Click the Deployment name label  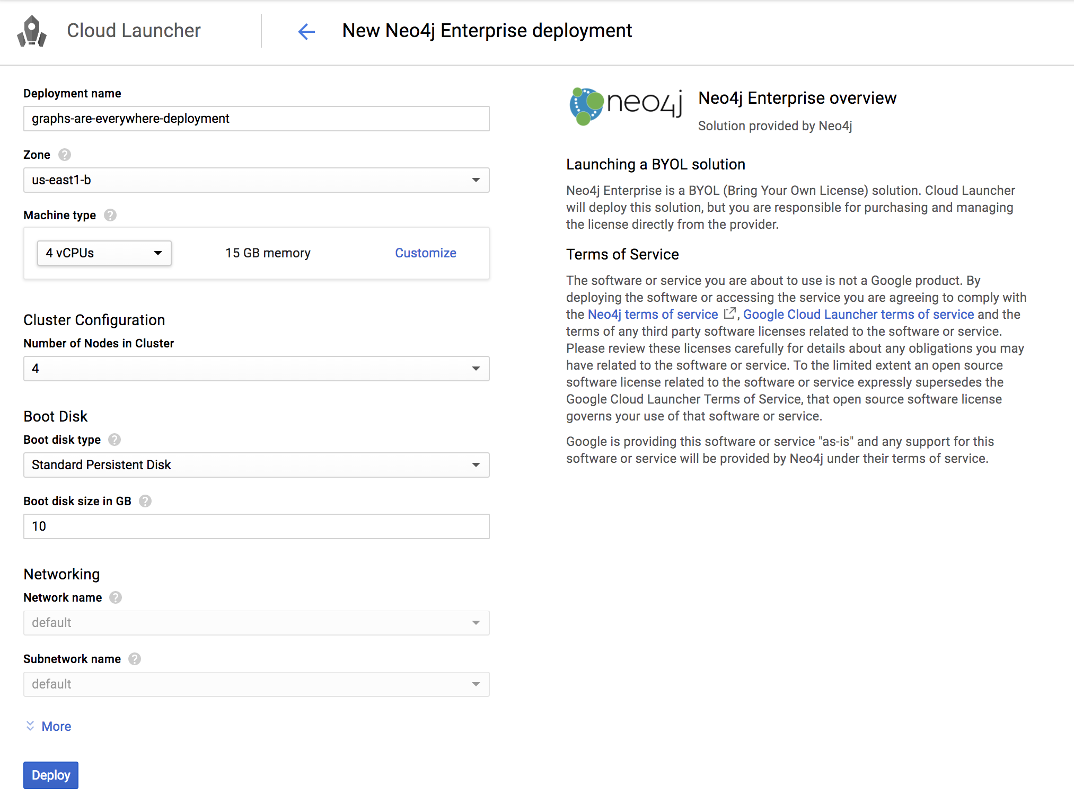(72, 94)
